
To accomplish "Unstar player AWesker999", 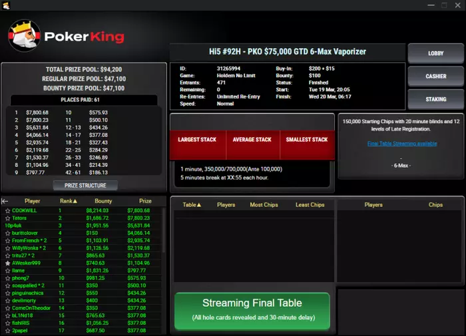I will pos(8,263).
